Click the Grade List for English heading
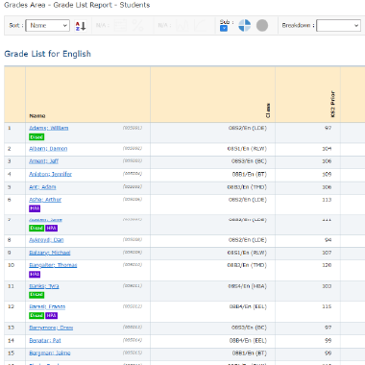The width and height of the screenshot is (365, 365). coord(47,54)
